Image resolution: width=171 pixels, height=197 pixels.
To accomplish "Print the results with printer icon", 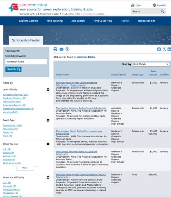I will pyautogui.click(x=55, y=49).
